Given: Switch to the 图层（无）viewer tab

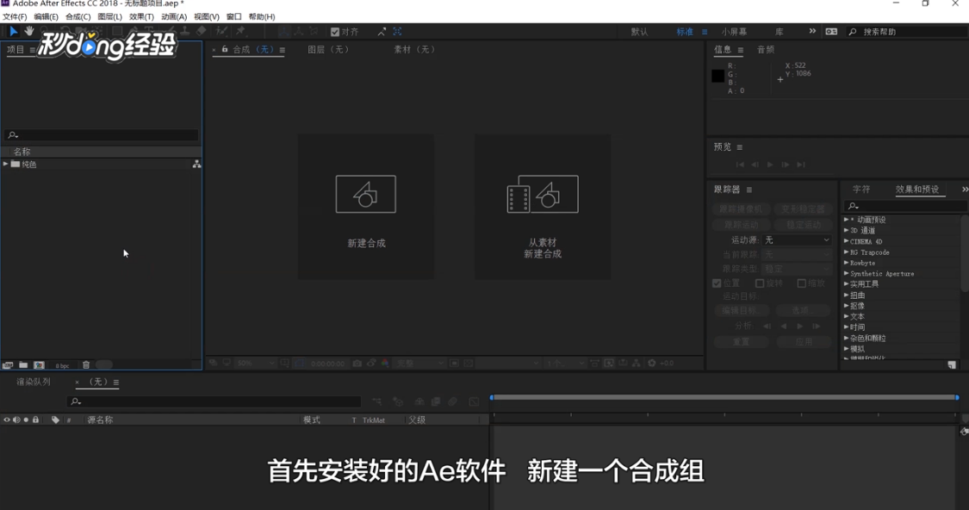Looking at the screenshot, I should point(328,49).
